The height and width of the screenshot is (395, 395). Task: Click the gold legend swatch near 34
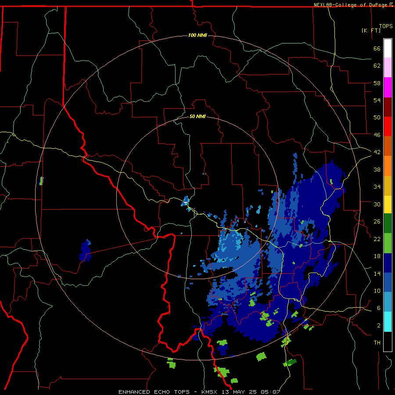[388, 186]
